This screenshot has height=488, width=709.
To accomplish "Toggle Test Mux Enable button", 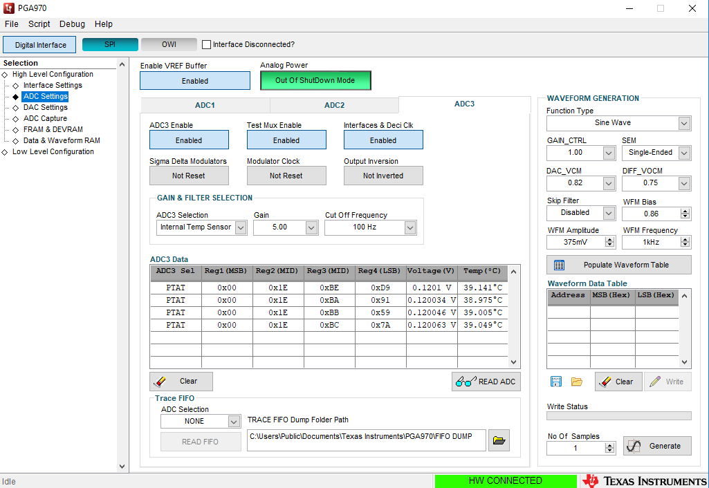I will coord(286,140).
